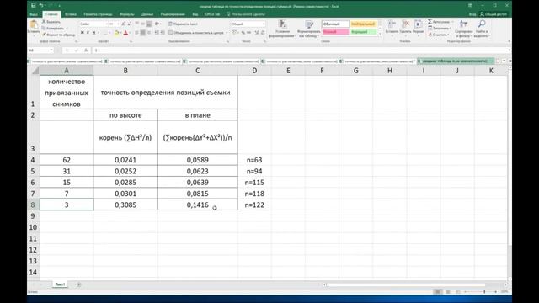539x303 pixels.
Task: Open Sort and Filter (Сортировка и фильтр)
Action: pyautogui.click(x=464, y=29)
